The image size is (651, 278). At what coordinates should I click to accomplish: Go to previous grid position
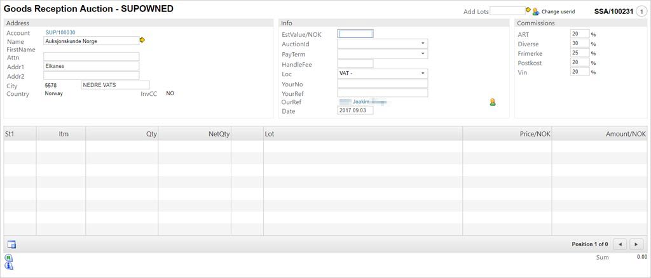pos(620,244)
